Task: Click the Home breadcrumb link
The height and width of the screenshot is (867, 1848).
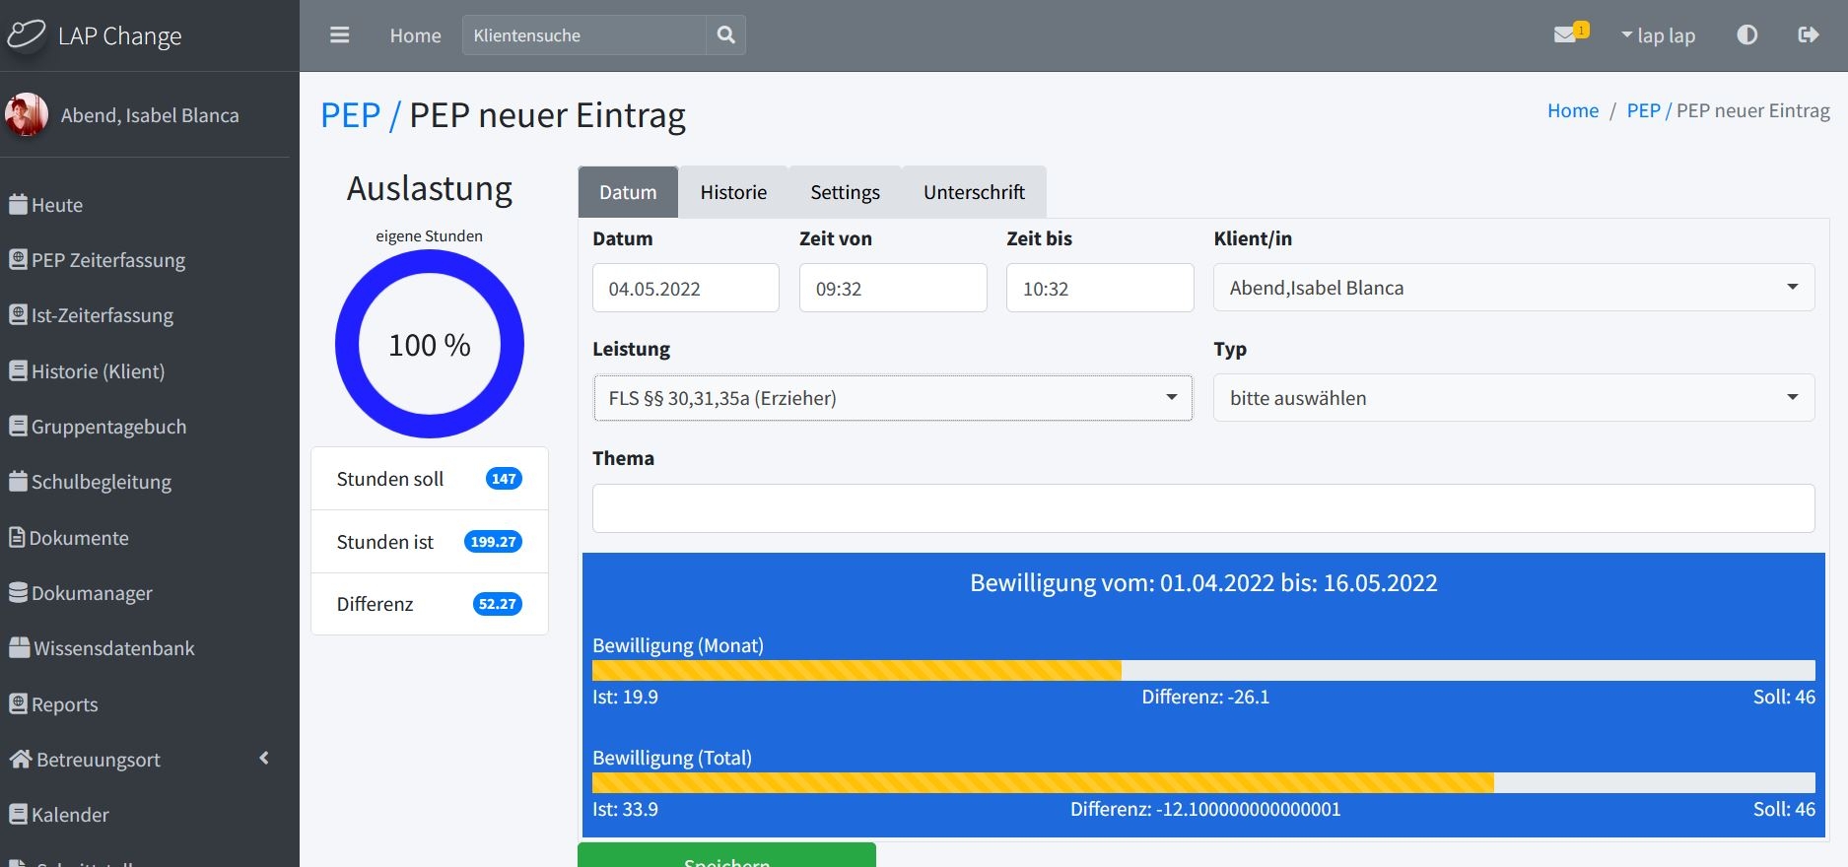Action: tap(1573, 110)
